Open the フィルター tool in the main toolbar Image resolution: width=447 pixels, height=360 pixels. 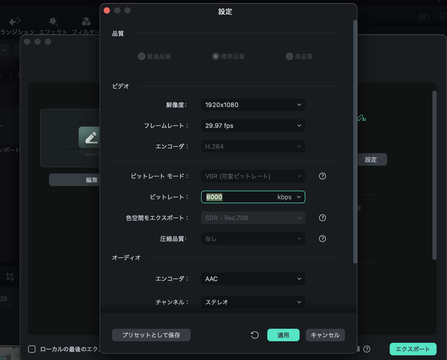tap(86, 26)
